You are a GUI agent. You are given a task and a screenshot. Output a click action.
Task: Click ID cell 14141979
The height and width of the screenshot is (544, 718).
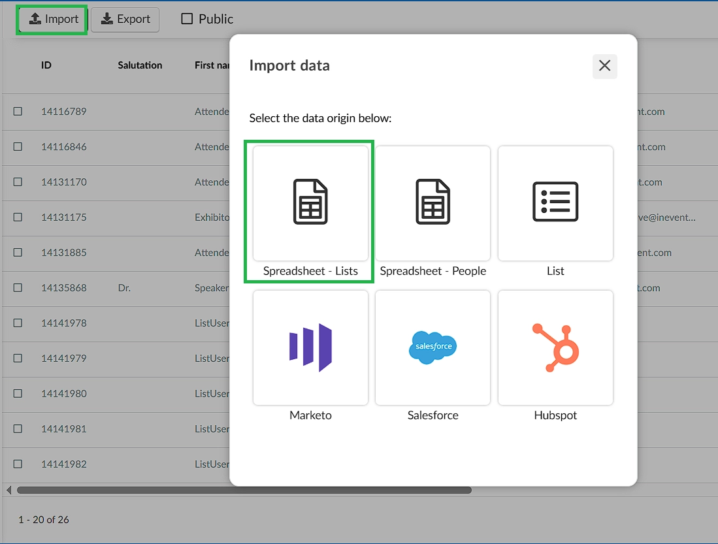[x=63, y=358]
